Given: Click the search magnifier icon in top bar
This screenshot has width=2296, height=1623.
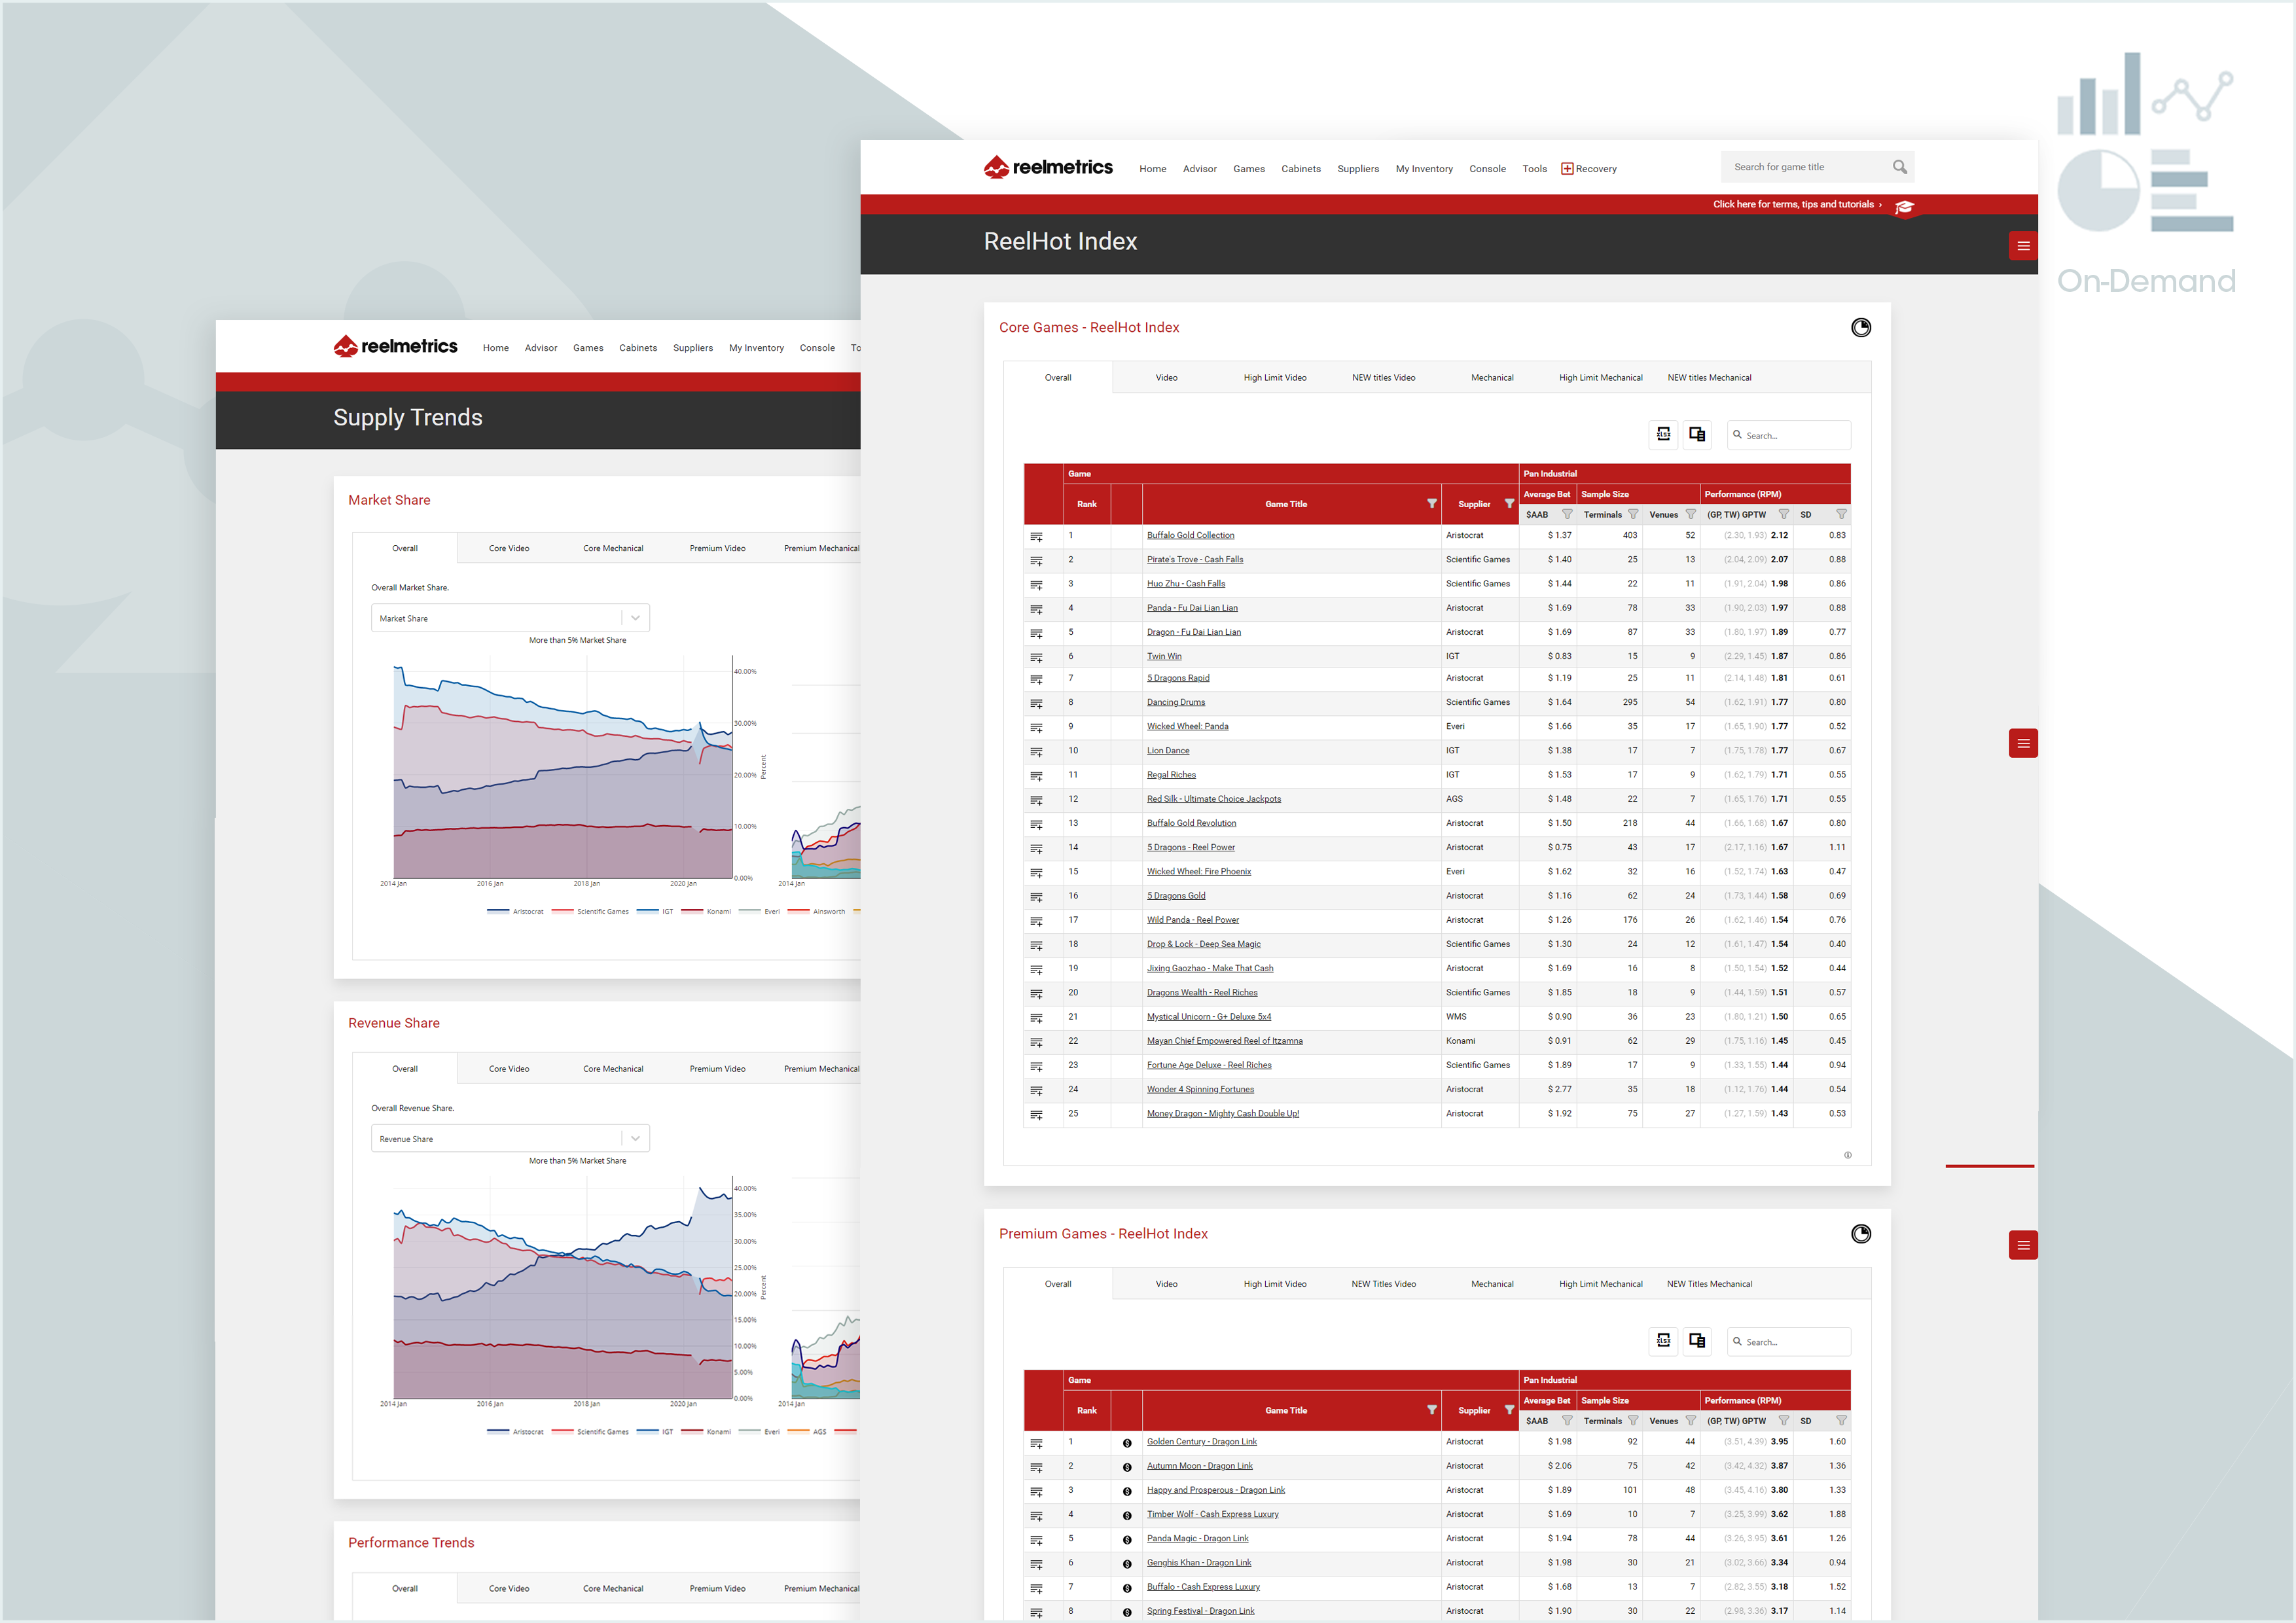Looking at the screenshot, I should click(1899, 167).
